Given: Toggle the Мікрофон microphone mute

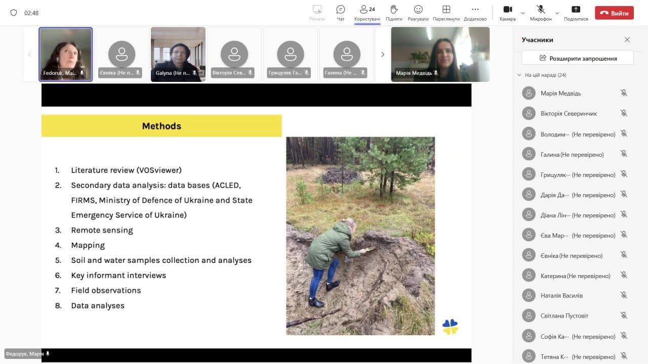Looking at the screenshot, I should click(541, 10).
